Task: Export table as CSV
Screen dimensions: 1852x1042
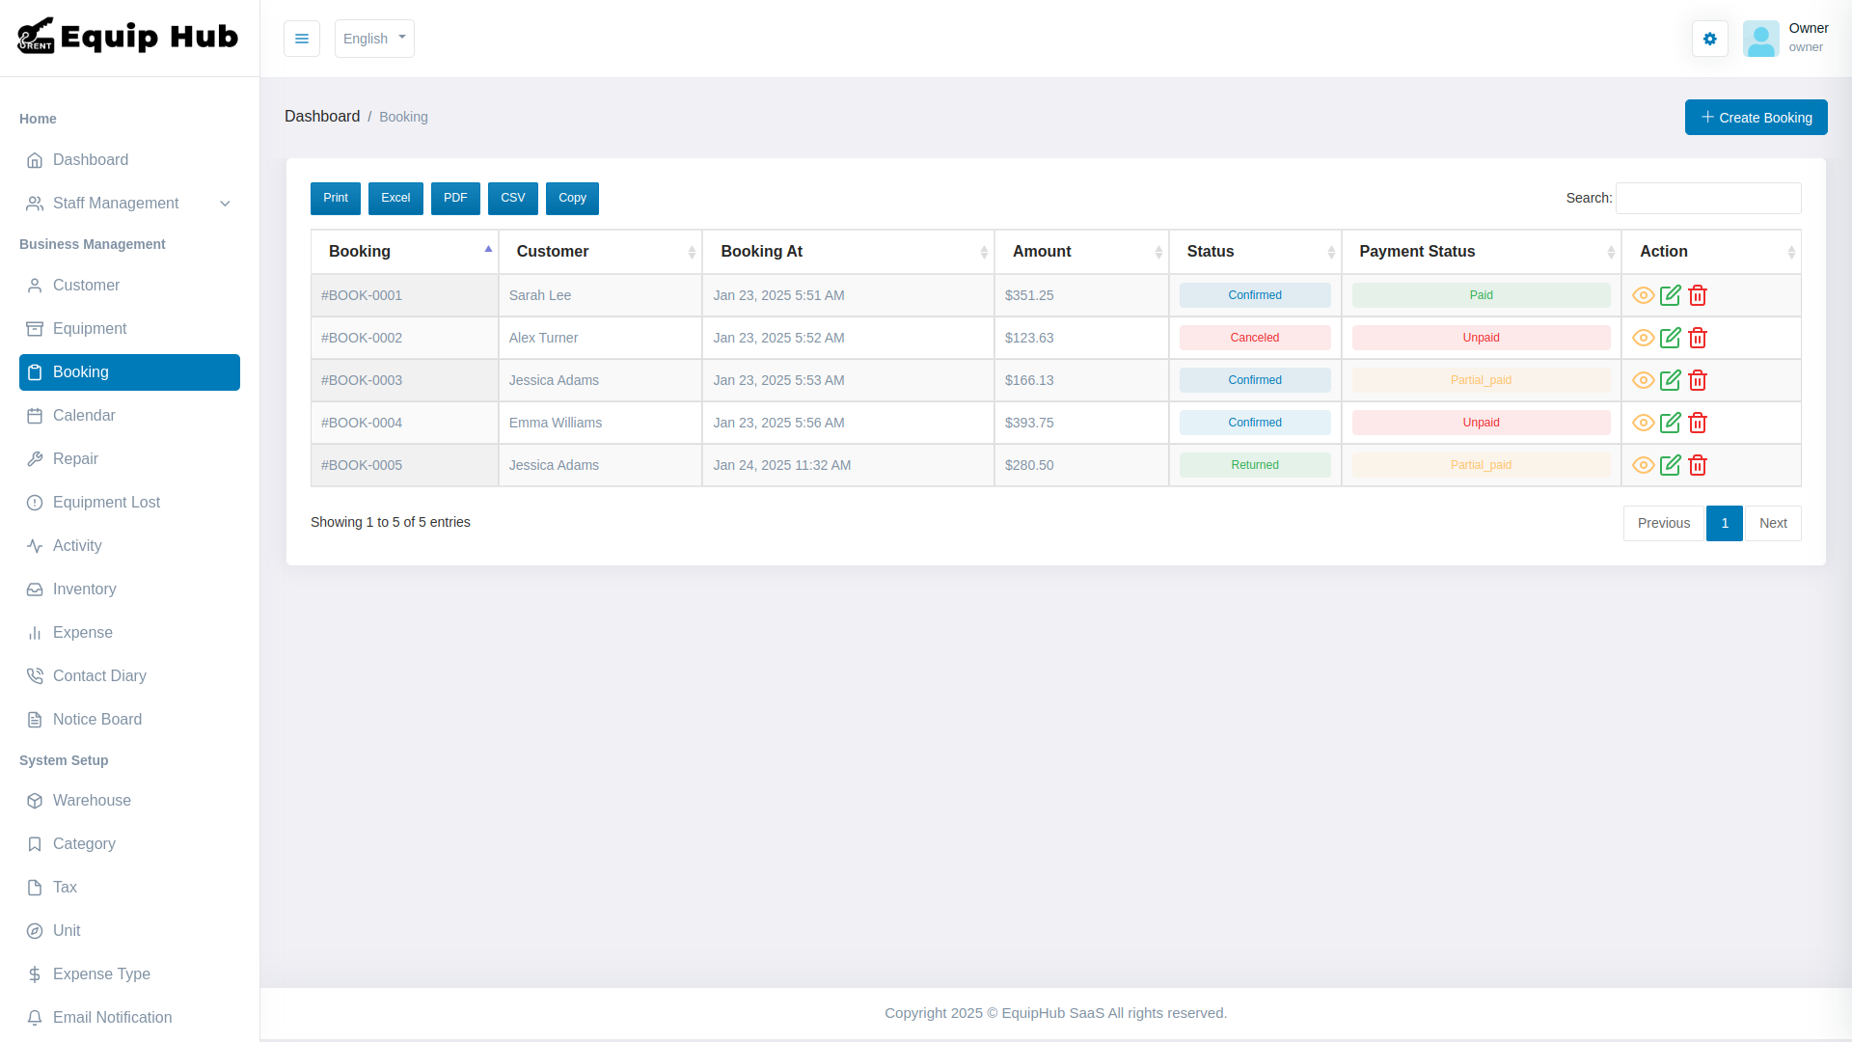Action: (513, 198)
